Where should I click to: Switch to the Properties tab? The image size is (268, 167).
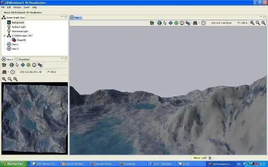pos(22,59)
